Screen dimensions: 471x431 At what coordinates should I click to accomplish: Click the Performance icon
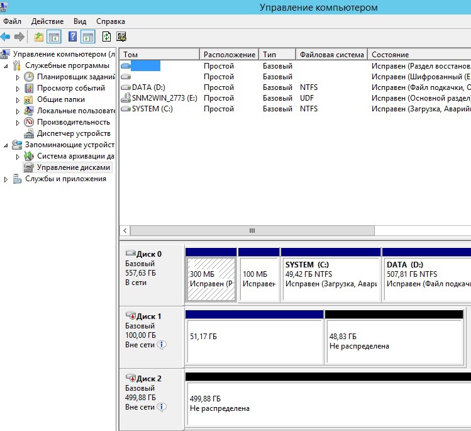tap(29, 122)
